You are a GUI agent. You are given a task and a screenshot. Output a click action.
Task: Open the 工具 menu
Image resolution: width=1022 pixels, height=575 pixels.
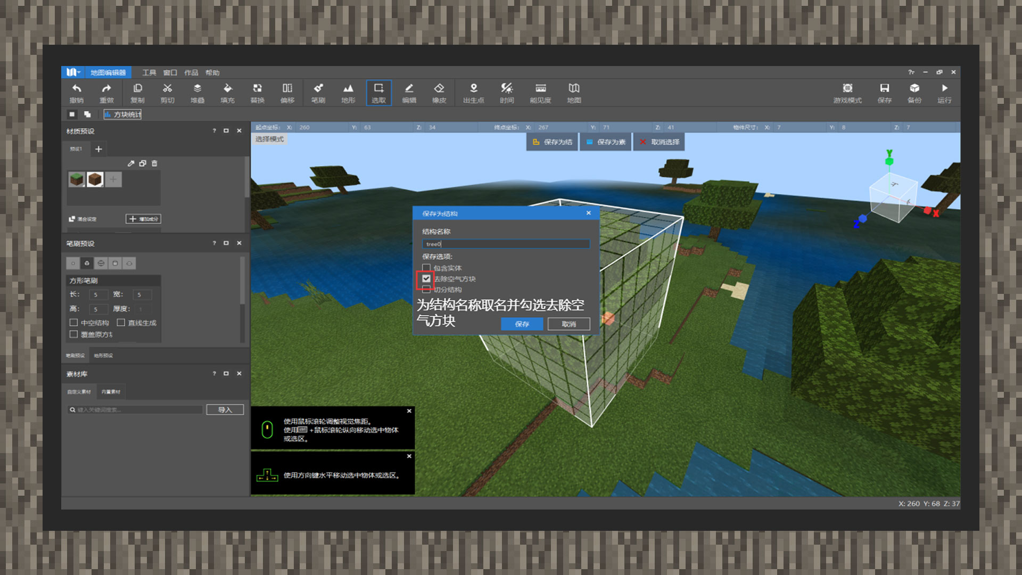[x=149, y=72]
